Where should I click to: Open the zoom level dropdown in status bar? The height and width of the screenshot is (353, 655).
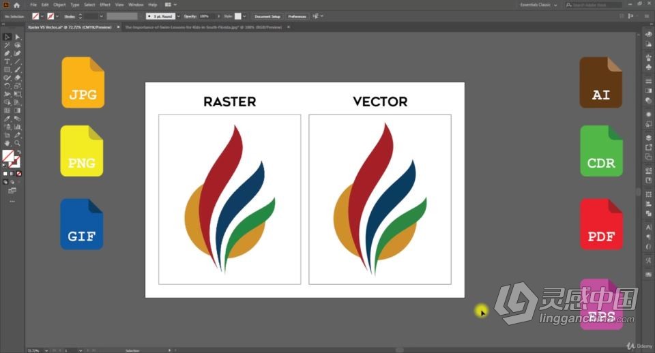[46, 350]
